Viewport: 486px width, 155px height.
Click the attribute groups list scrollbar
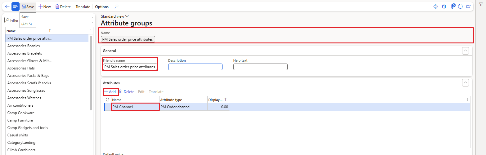pyautogui.click(x=91, y=73)
